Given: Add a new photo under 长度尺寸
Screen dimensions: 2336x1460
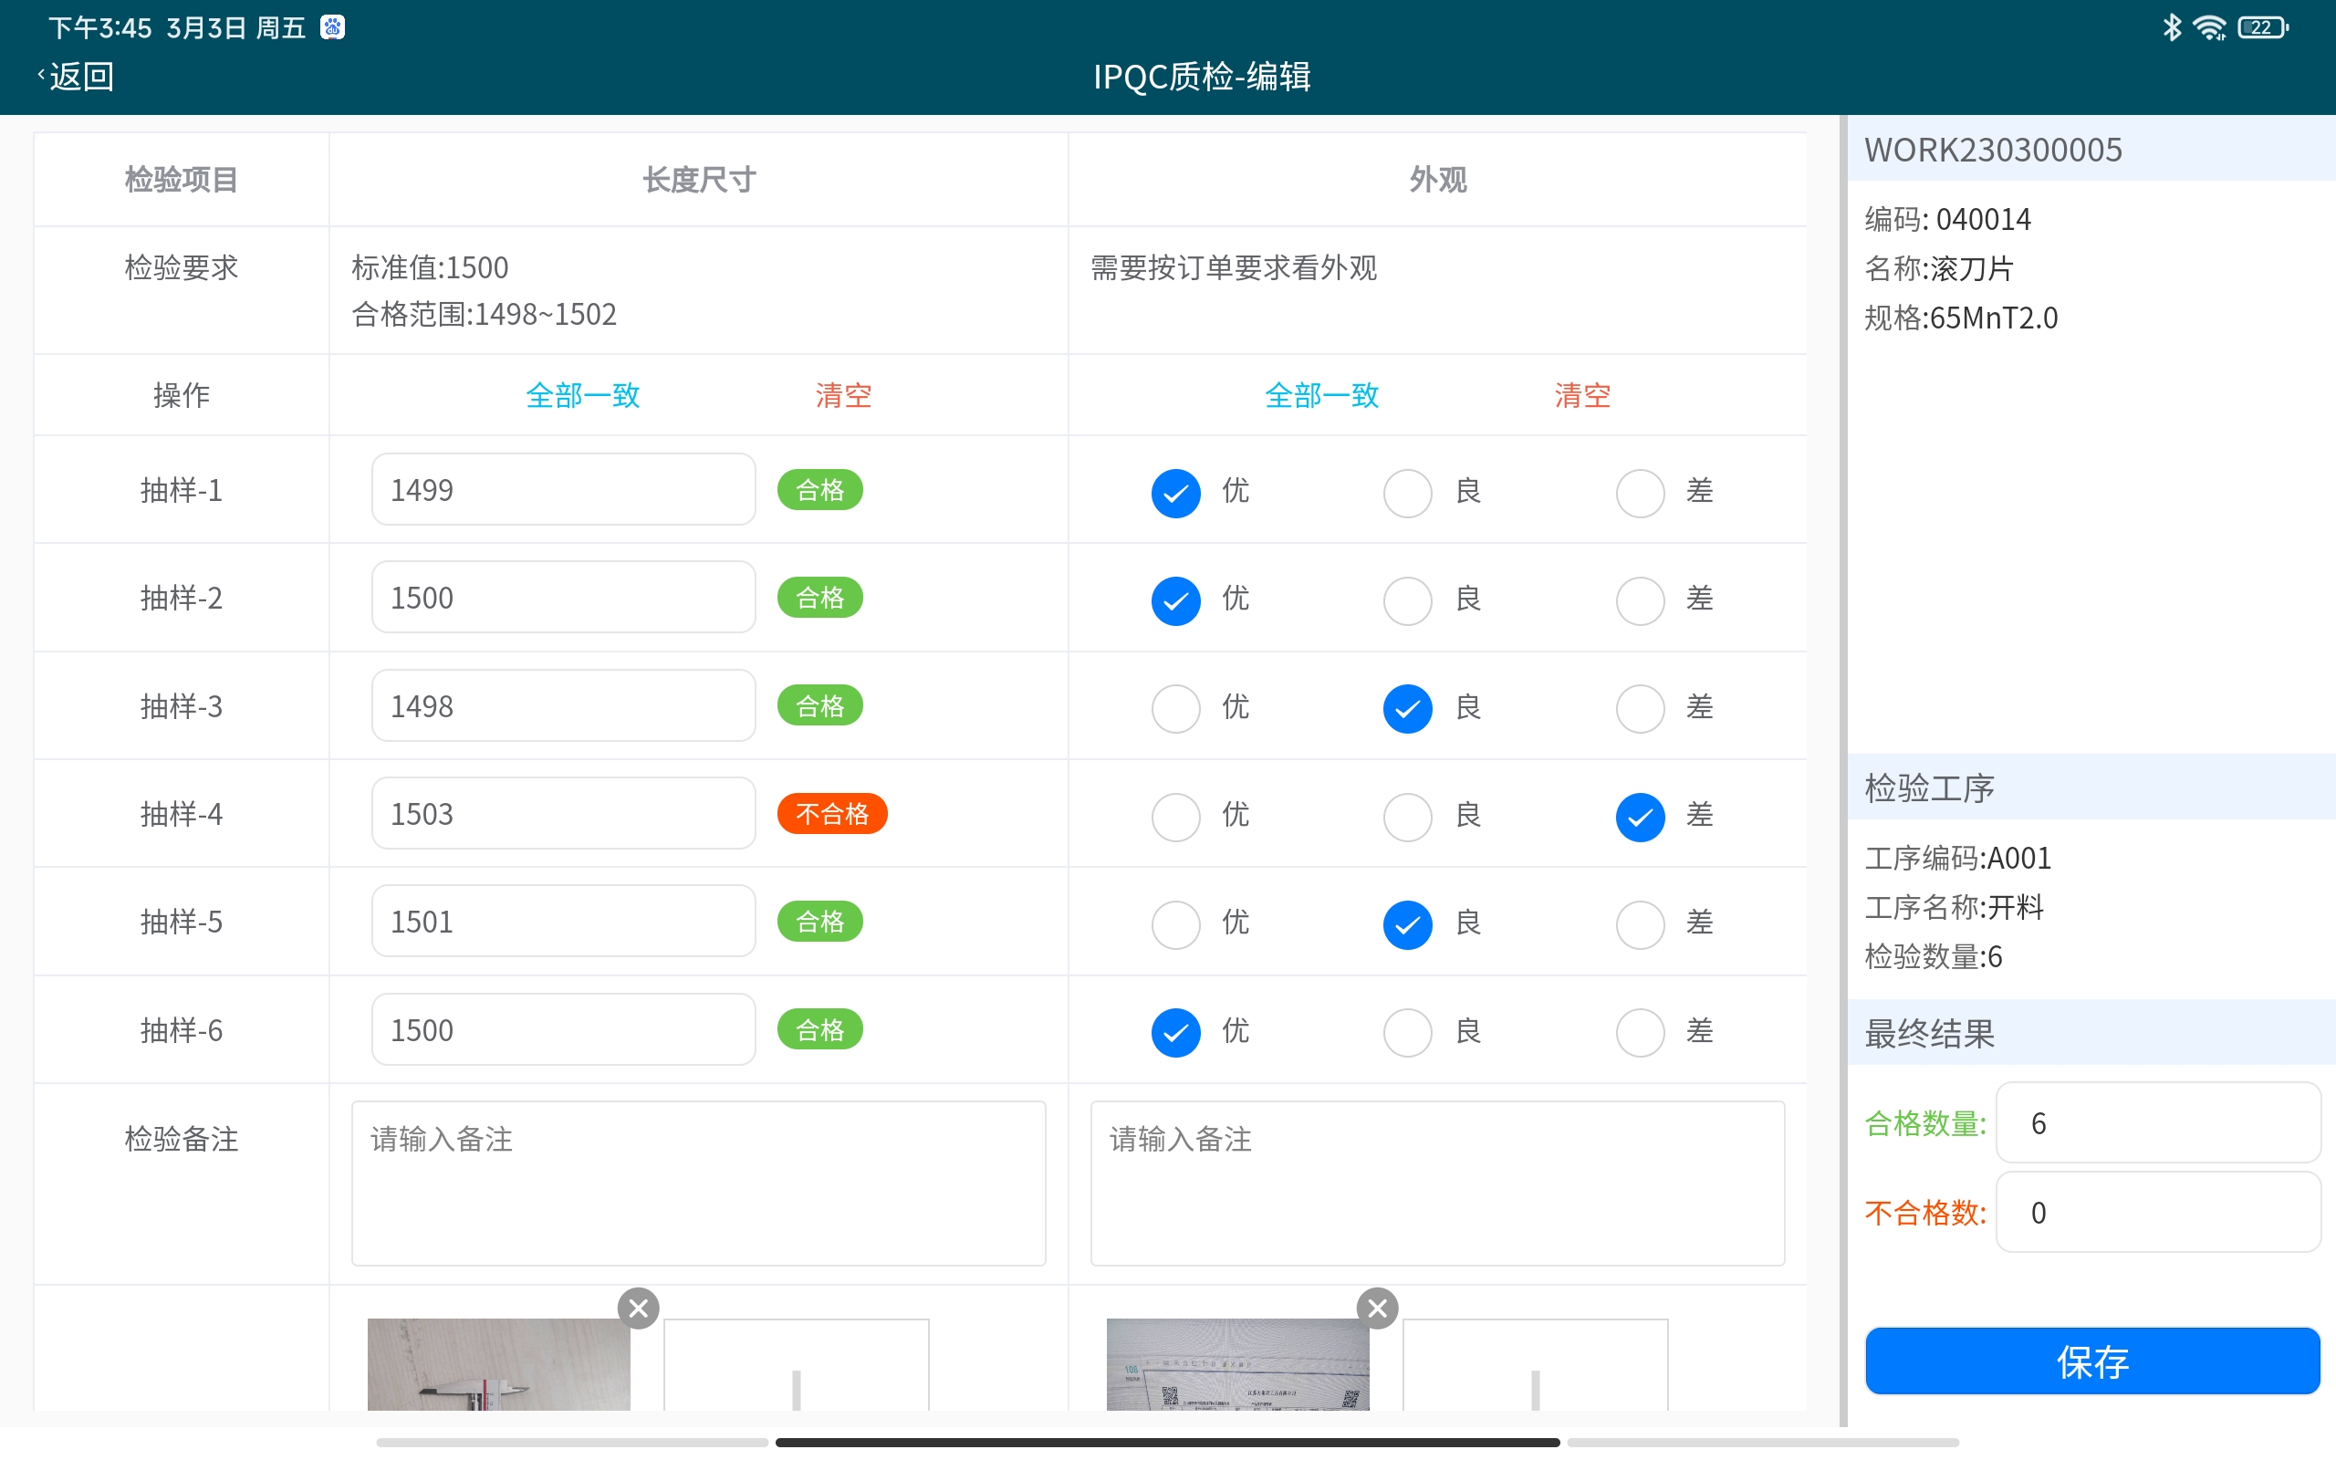Looking at the screenshot, I should (x=797, y=1365).
